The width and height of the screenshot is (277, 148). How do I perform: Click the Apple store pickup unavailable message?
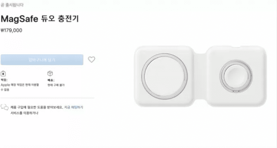click(x=20, y=87)
